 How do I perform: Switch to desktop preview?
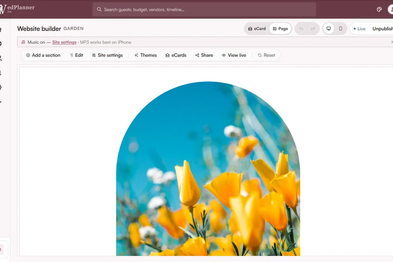click(328, 28)
